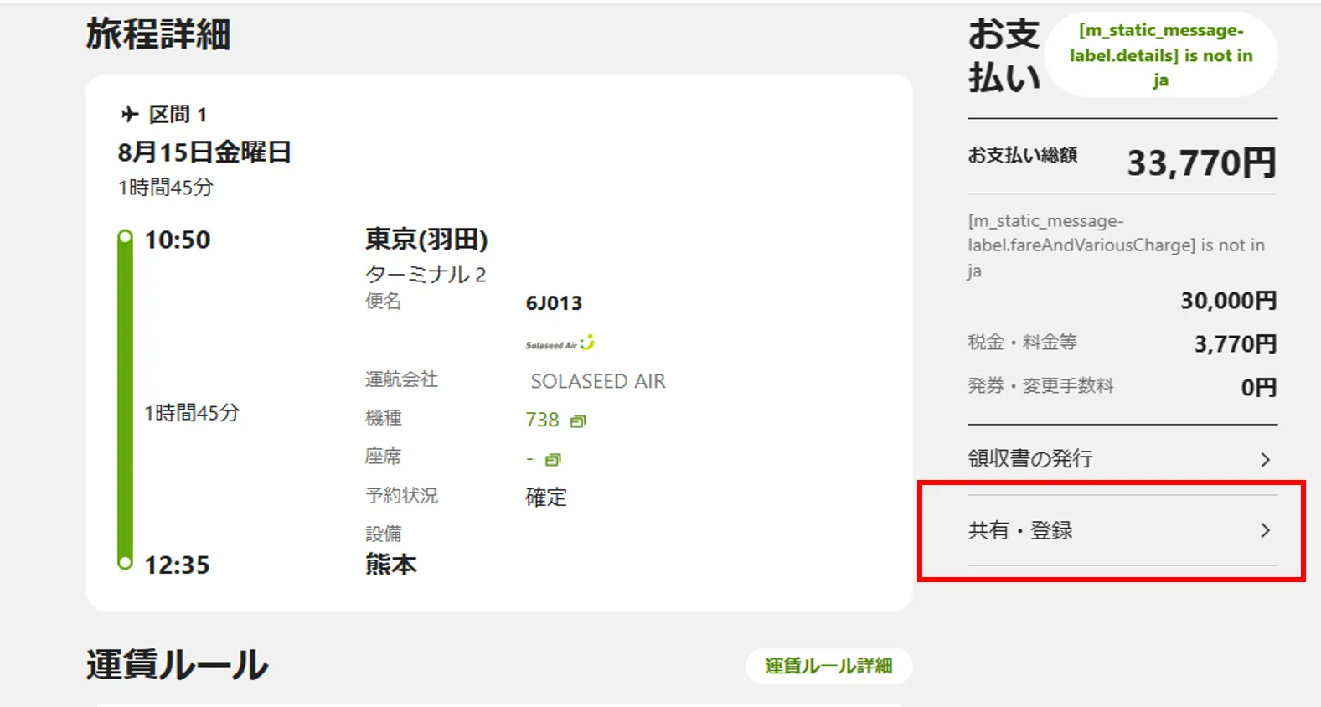Viewport: 1321px width, 707px height.
Task: Expand the 共有・登録 chevron arrow
Action: click(1265, 530)
